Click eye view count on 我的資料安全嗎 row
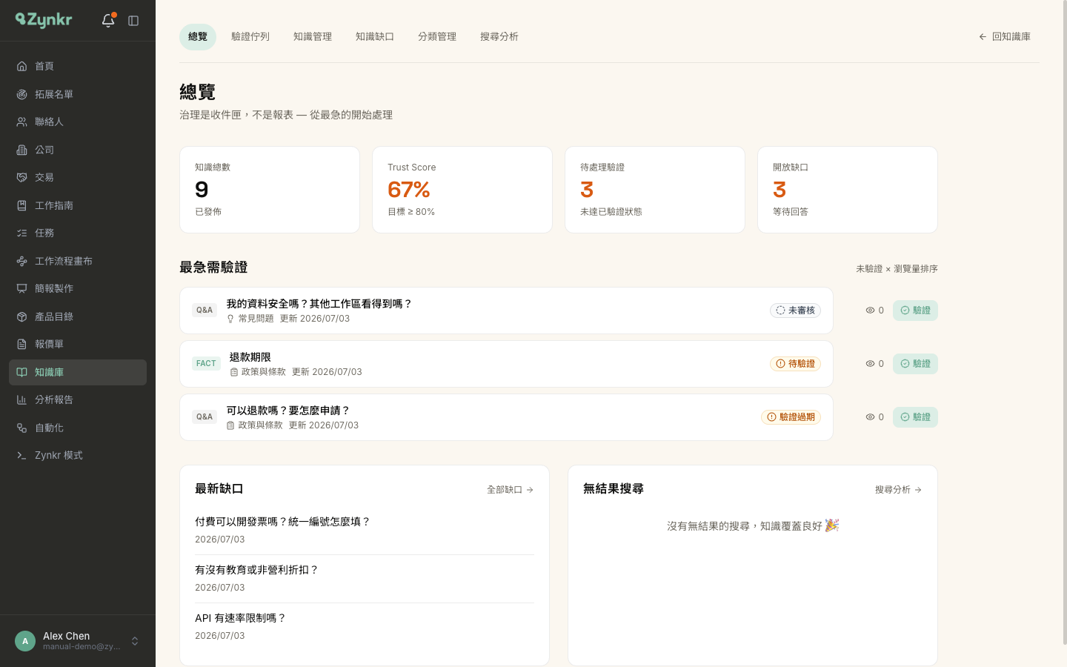The width and height of the screenshot is (1067, 667). 874,311
